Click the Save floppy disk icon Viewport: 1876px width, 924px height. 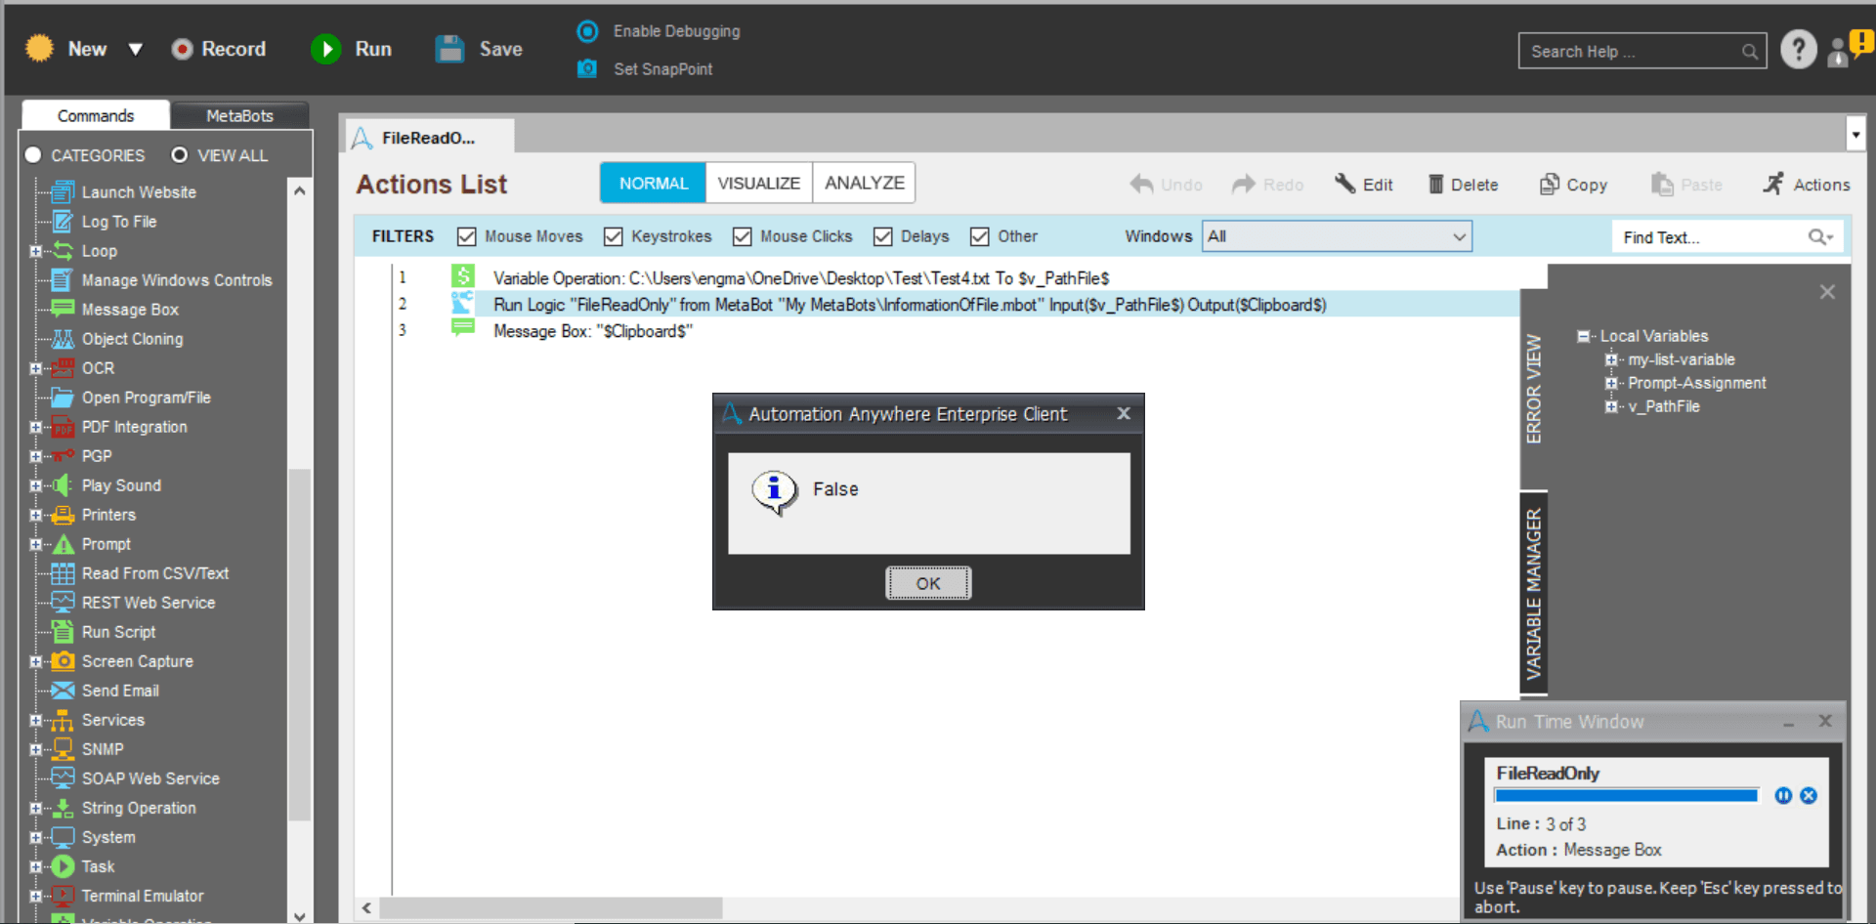pyautogui.click(x=449, y=49)
